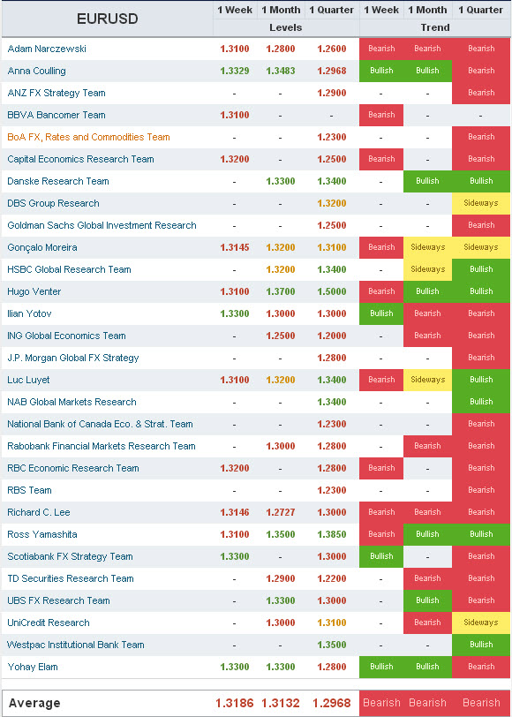This screenshot has width=512, height=717.
Task: Open the Anna Coulling contributor link
Action: pos(36,71)
